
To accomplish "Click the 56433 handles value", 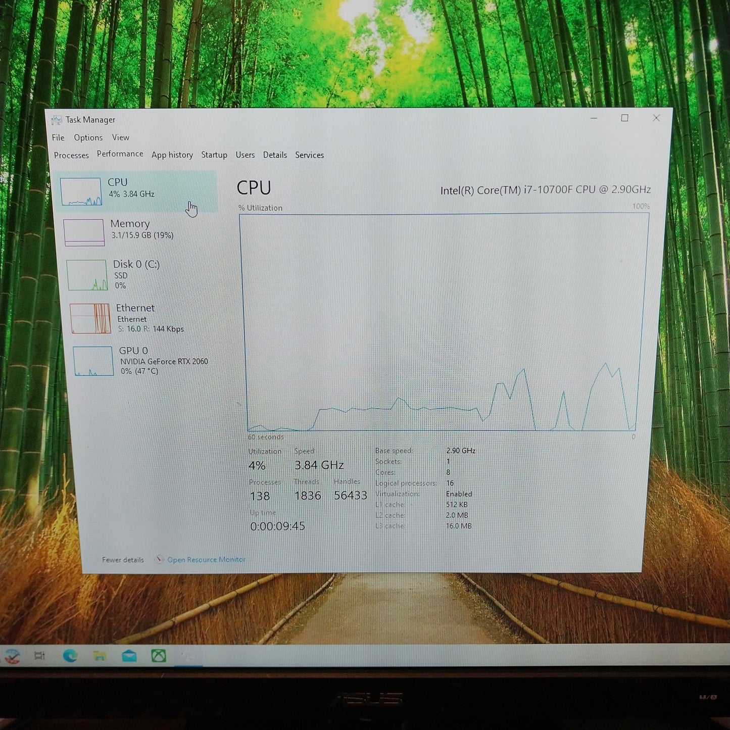I will 351,495.
